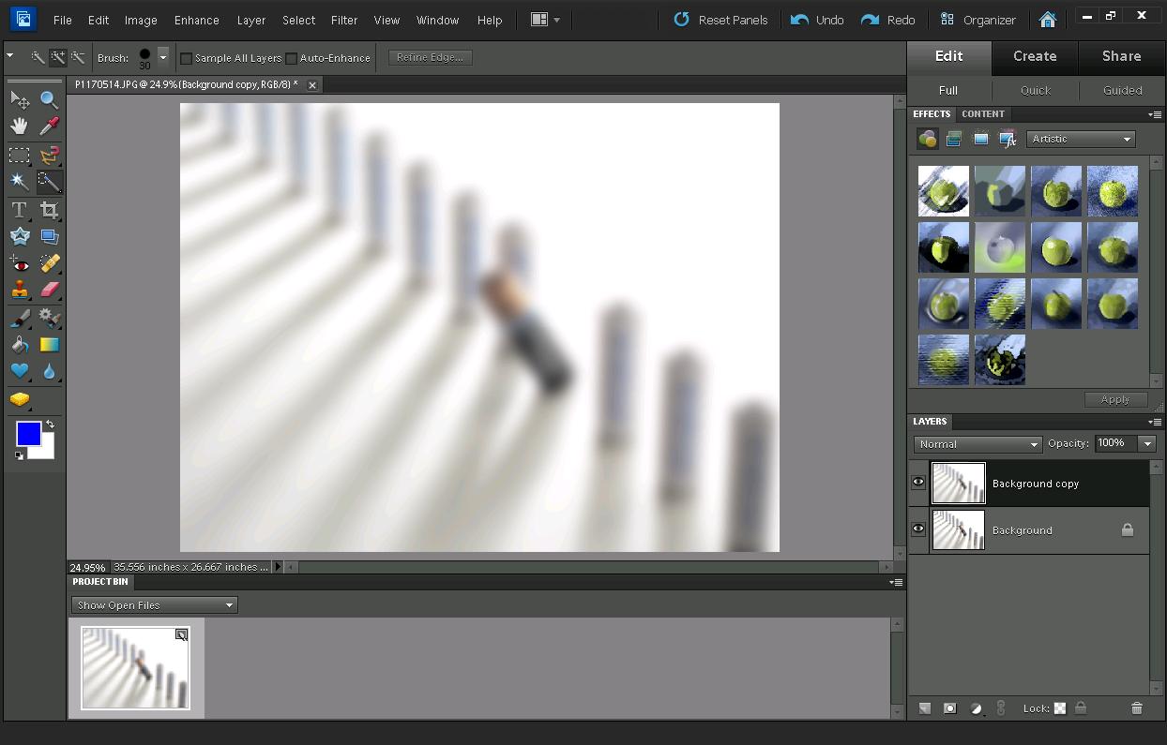Viewport: 1167px width, 745px height.
Task: Select the Eraser tool
Action: [x=50, y=291]
